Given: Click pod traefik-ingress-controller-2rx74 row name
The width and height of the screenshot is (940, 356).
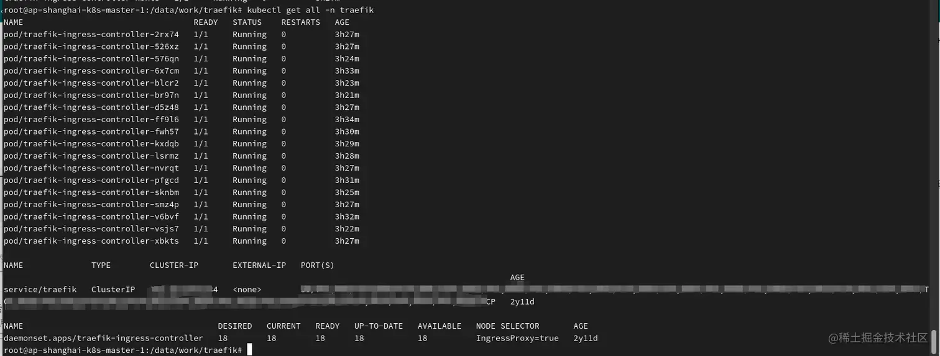Looking at the screenshot, I should coord(91,34).
